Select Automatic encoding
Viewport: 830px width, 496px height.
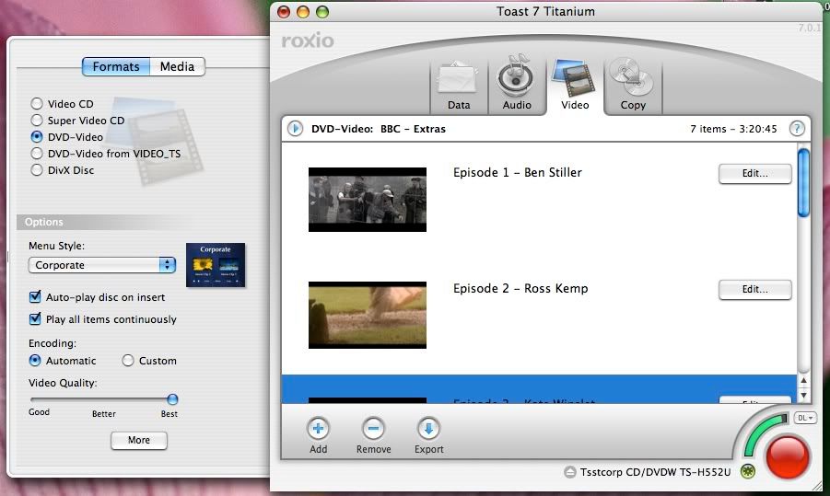[x=35, y=361]
